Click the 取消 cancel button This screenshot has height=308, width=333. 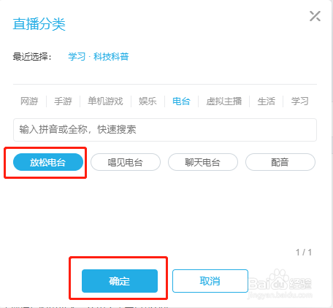(x=210, y=281)
